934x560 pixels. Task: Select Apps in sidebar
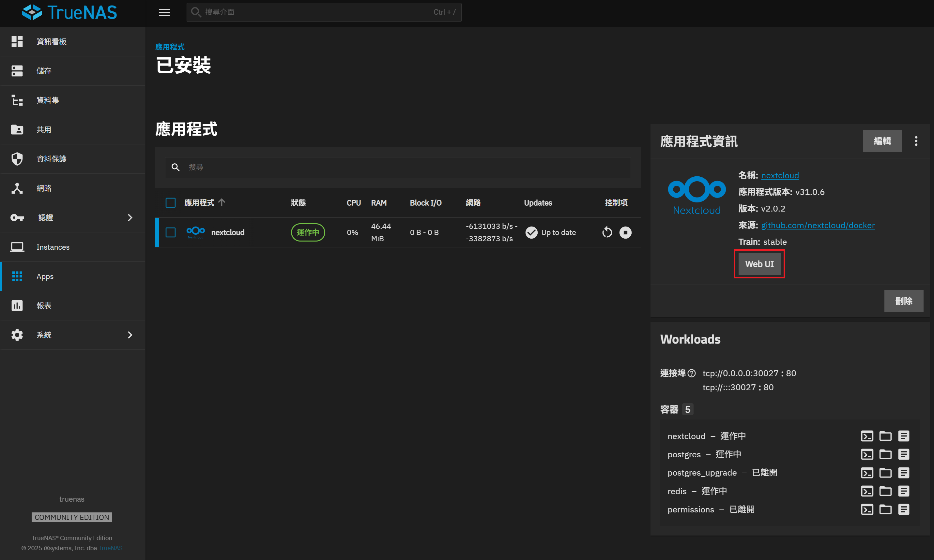(x=72, y=276)
